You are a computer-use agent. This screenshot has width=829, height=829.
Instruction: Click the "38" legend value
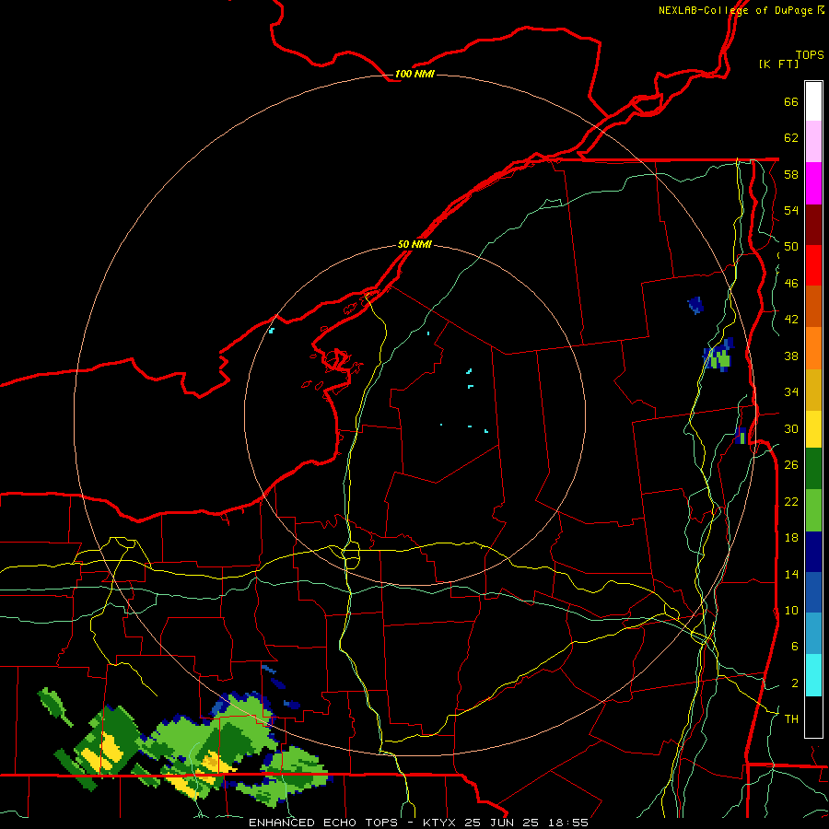791,356
